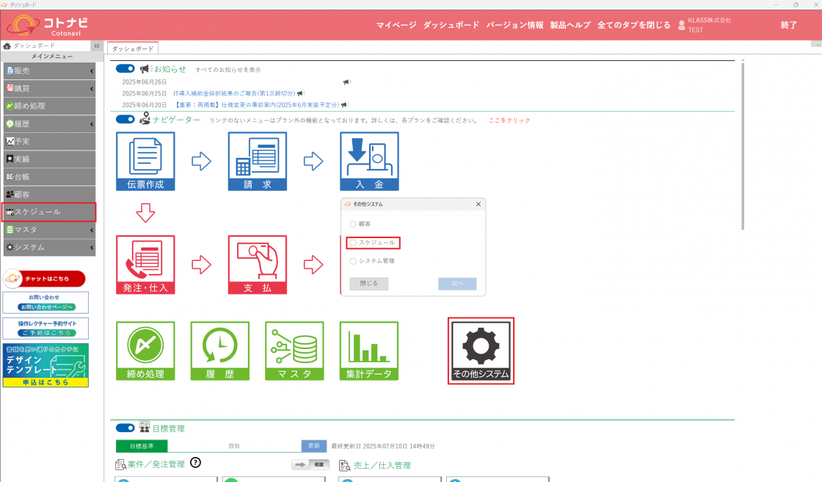822x482 pixels.
Task: Click the その他システム gear icon
Action: click(481, 350)
